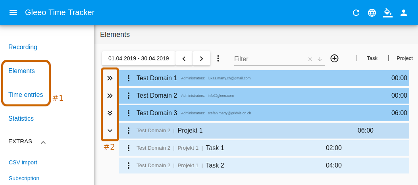Go to previous date range

(x=184, y=58)
